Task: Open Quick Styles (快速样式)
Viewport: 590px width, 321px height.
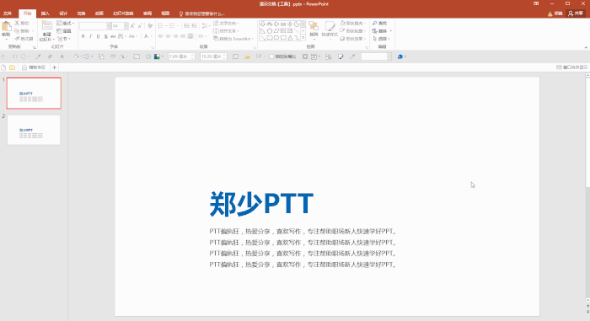Action: [330, 29]
